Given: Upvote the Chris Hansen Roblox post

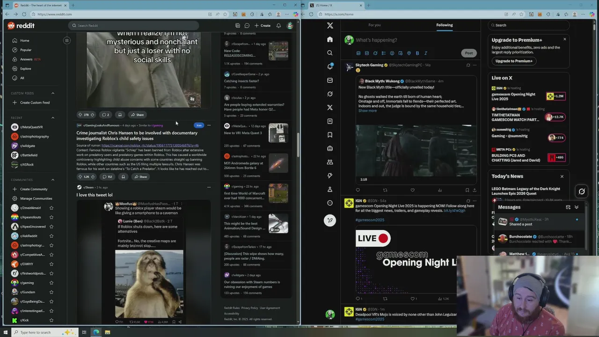Looking at the screenshot, I should coord(80,176).
